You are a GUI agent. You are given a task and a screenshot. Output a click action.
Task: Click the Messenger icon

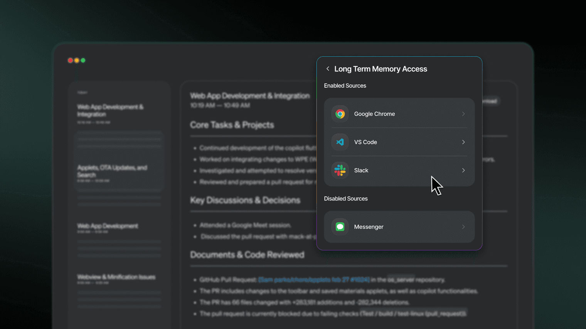[x=340, y=227]
